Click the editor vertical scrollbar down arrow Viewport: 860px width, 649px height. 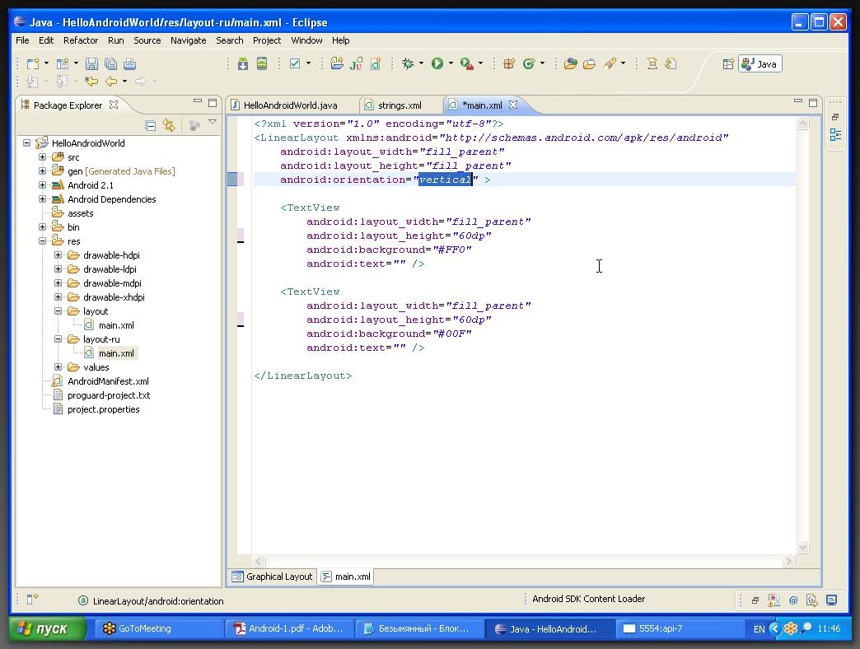(x=802, y=547)
